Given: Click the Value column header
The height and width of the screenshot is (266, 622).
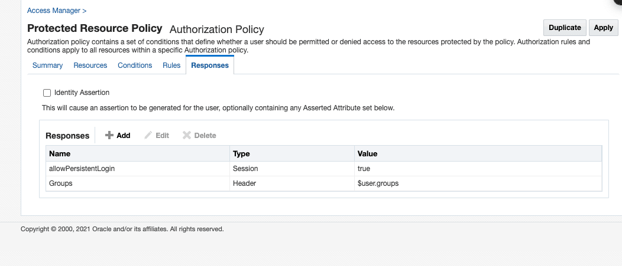Looking at the screenshot, I should [x=367, y=154].
